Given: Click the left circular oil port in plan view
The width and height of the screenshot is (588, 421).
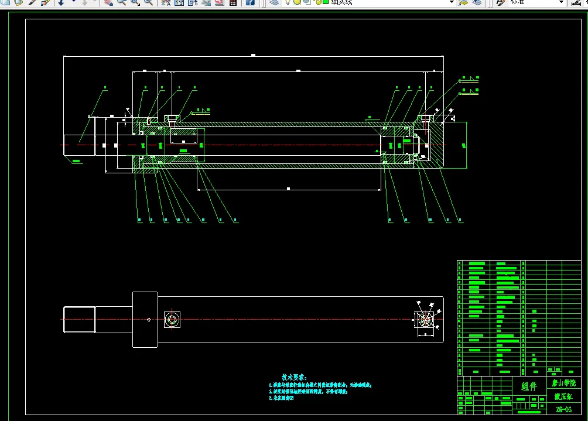Looking at the screenshot, I should 172,320.
